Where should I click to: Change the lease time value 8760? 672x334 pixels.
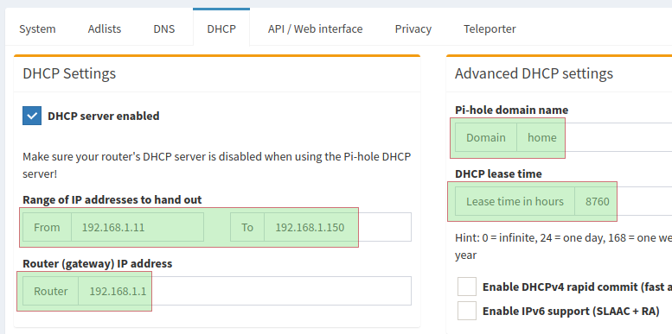(x=624, y=201)
